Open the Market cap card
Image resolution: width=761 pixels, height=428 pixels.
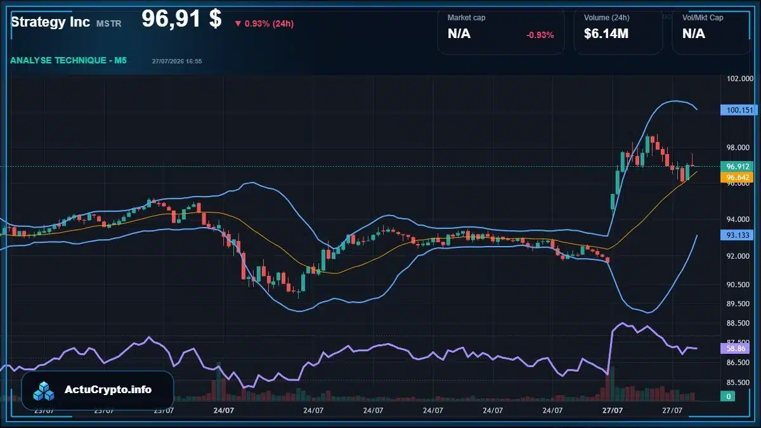(501, 31)
